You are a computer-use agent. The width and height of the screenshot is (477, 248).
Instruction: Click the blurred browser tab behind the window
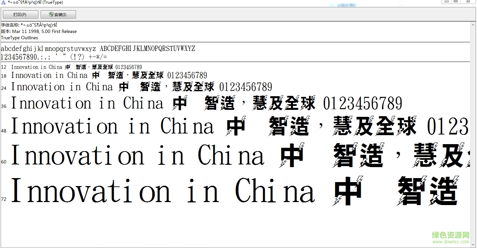[344, 5]
